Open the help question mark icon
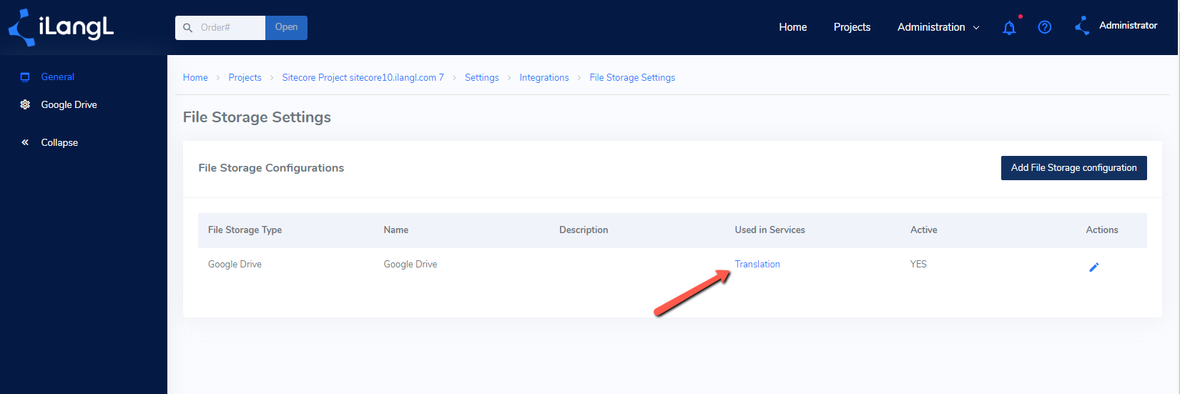This screenshot has height=394, width=1180. [x=1045, y=27]
